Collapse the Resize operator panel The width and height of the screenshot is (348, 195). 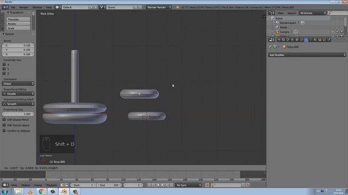point(4,34)
